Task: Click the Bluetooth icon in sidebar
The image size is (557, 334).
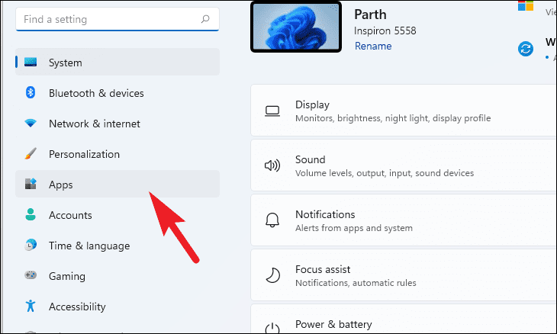Action: 31,92
